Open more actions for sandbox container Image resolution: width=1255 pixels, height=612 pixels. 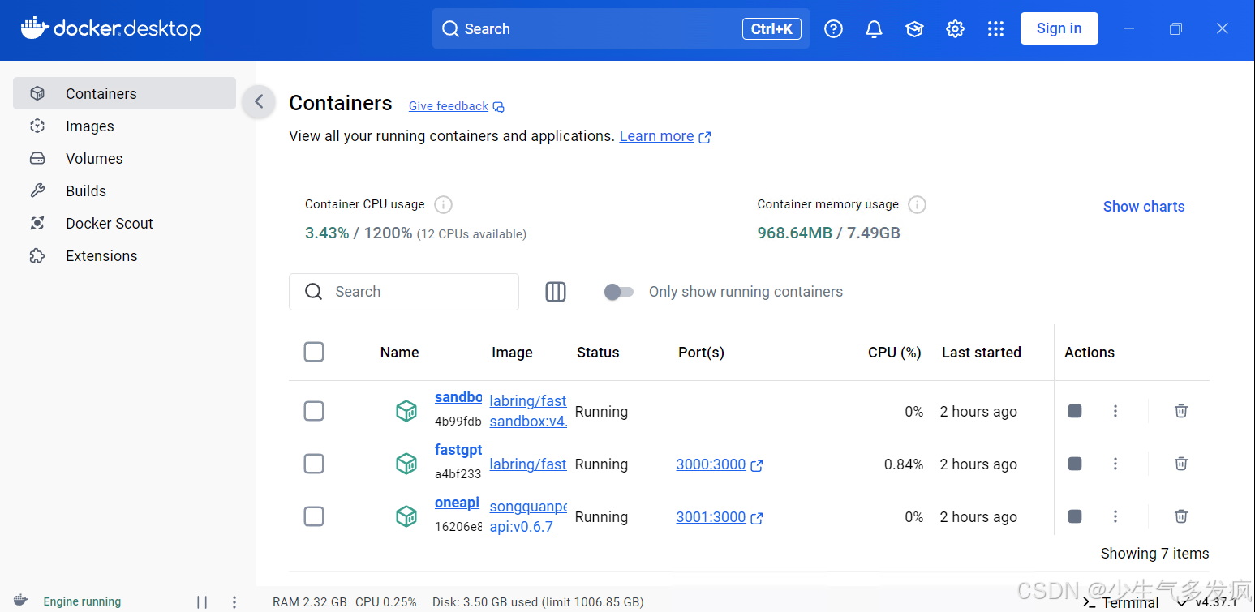(x=1115, y=411)
